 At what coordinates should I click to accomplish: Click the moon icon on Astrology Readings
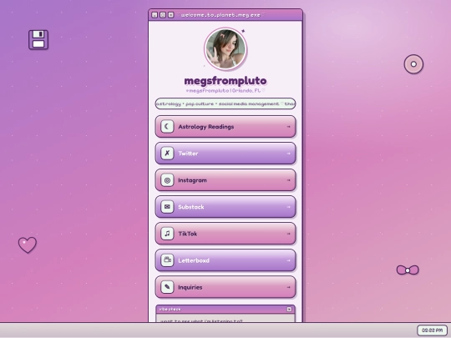pyautogui.click(x=167, y=127)
